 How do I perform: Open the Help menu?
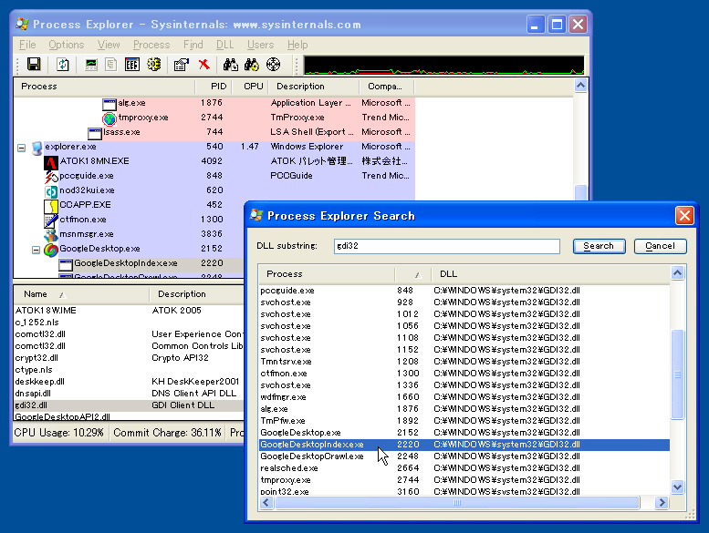tap(297, 45)
